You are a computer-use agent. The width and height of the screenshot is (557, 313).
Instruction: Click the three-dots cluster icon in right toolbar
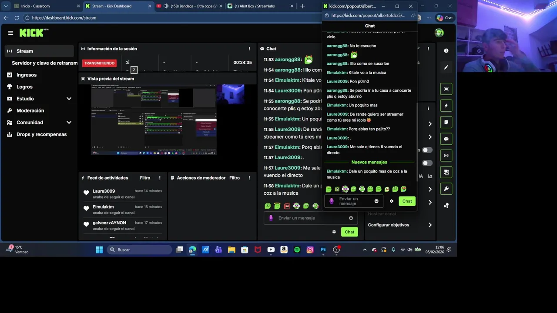click(x=446, y=205)
